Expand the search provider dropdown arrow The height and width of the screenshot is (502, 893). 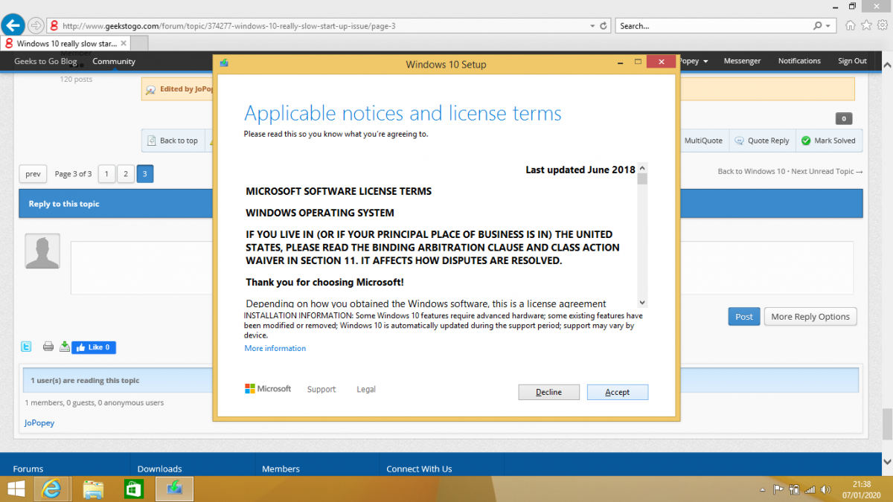[x=829, y=26]
